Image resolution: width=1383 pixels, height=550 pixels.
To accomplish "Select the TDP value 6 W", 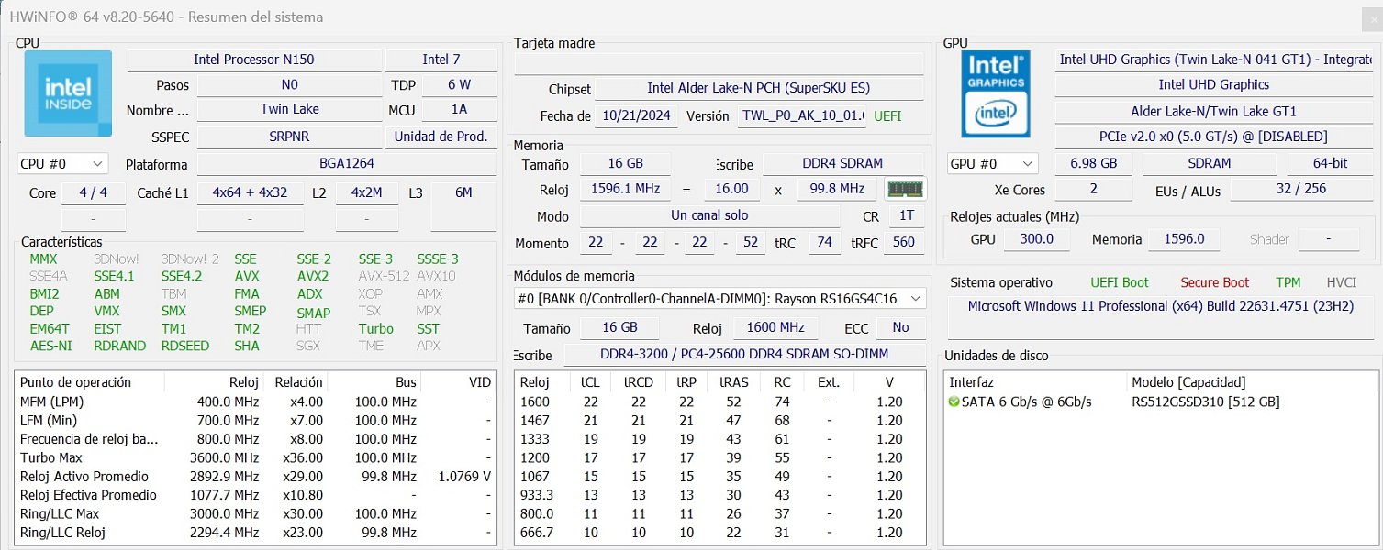I will (460, 84).
